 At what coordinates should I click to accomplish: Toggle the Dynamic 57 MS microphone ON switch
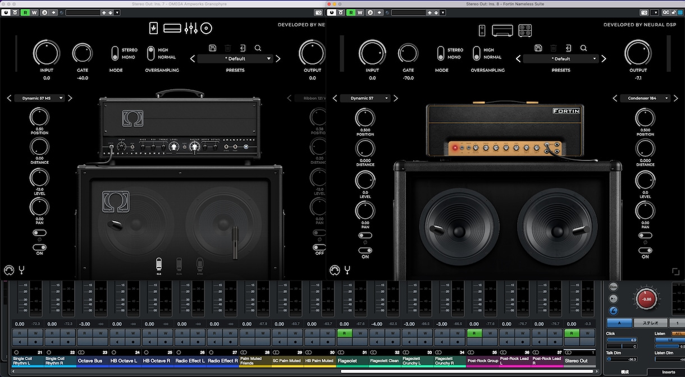[39, 247]
